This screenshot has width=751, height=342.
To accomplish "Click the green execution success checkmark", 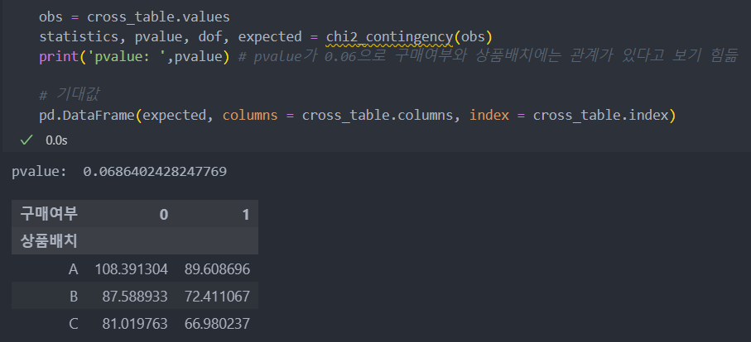I will pyautogui.click(x=26, y=140).
